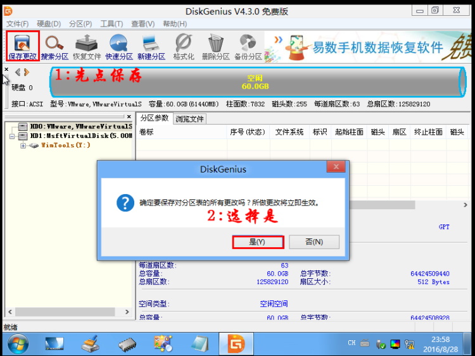Click the GPT partition table type value

click(x=444, y=227)
